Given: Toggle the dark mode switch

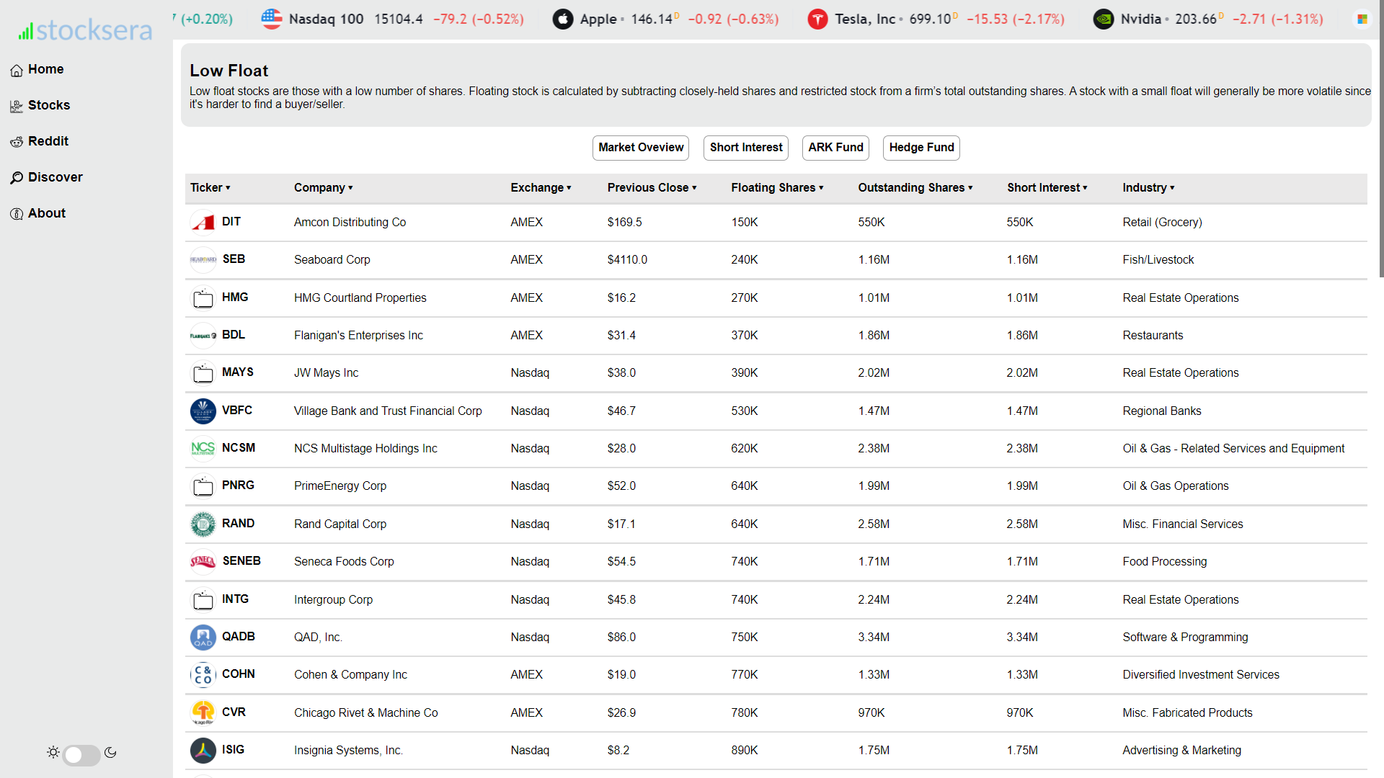Looking at the screenshot, I should tap(81, 754).
